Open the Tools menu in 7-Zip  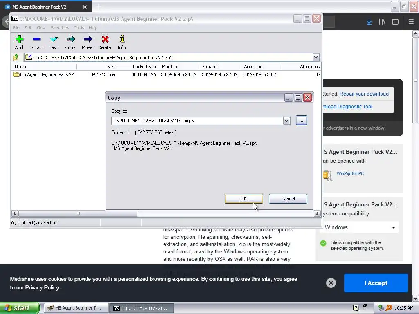[79, 28]
